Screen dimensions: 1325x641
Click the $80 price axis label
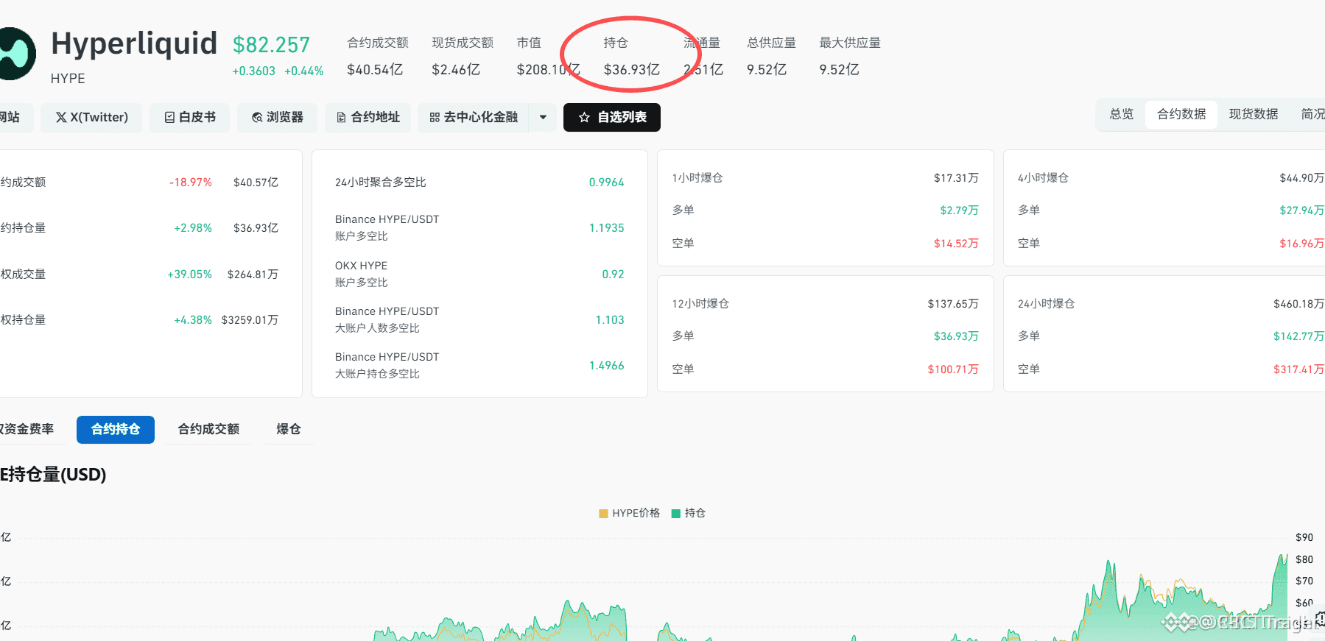(1304, 560)
